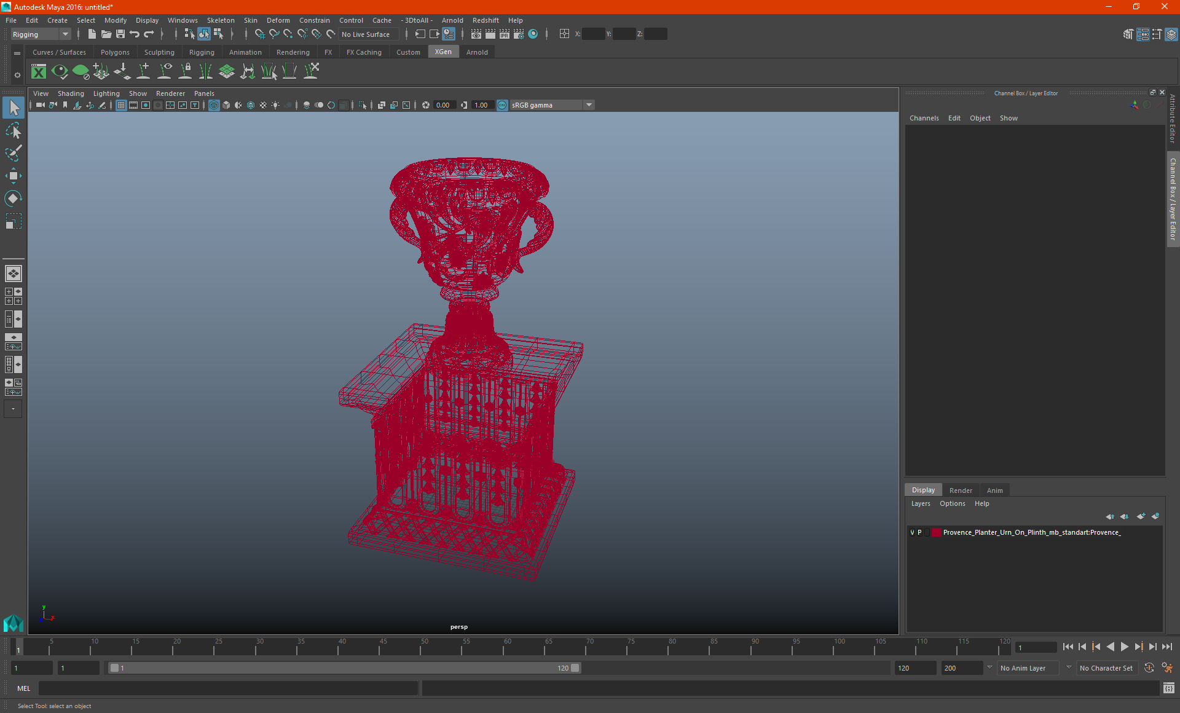Screen dimensions: 1180x713
Task: Toggle color management ON button
Action: (502, 105)
